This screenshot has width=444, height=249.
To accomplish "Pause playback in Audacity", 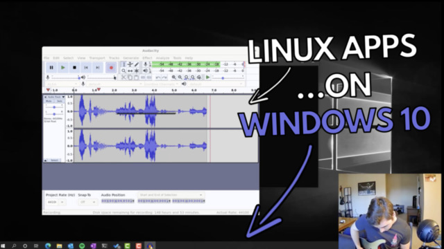I will point(51,68).
